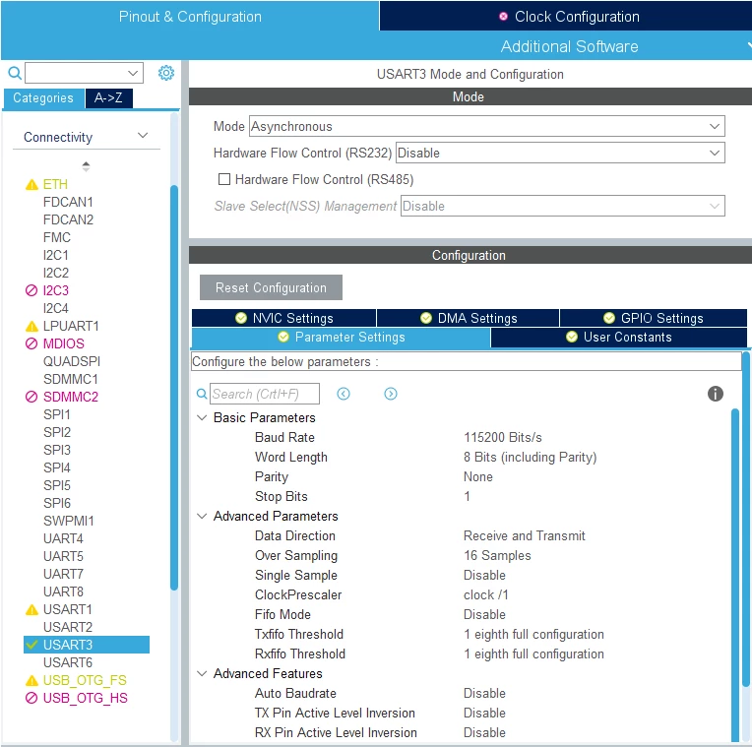The width and height of the screenshot is (752, 747).
Task: Expand the Additional Software menu arrow
Action: 749,45
